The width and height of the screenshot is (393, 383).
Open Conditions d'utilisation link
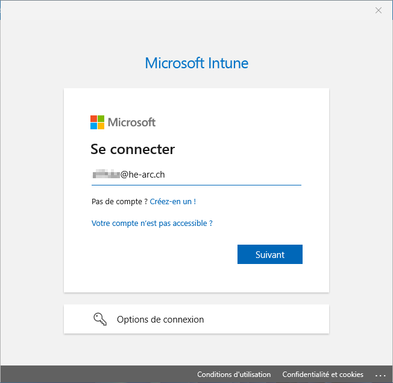coord(234,374)
